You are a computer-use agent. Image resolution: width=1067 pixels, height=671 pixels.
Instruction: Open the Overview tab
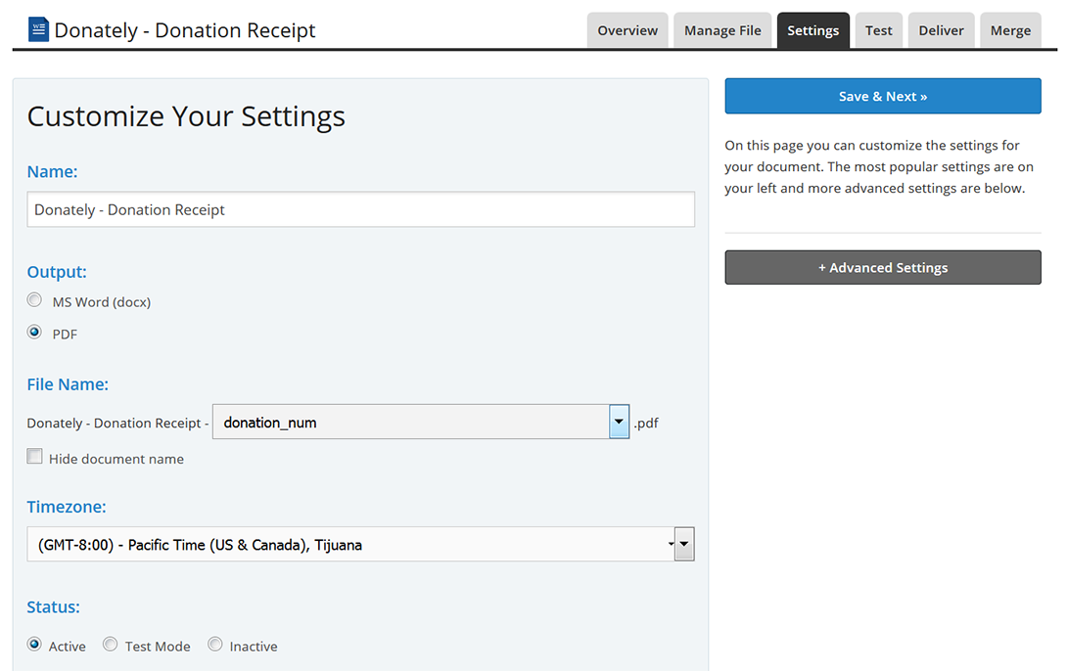627,30
